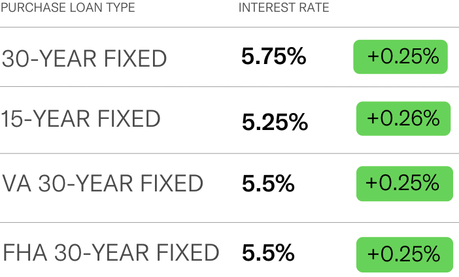Select the 30-YEAR FIXED loan type

point(84,59)
